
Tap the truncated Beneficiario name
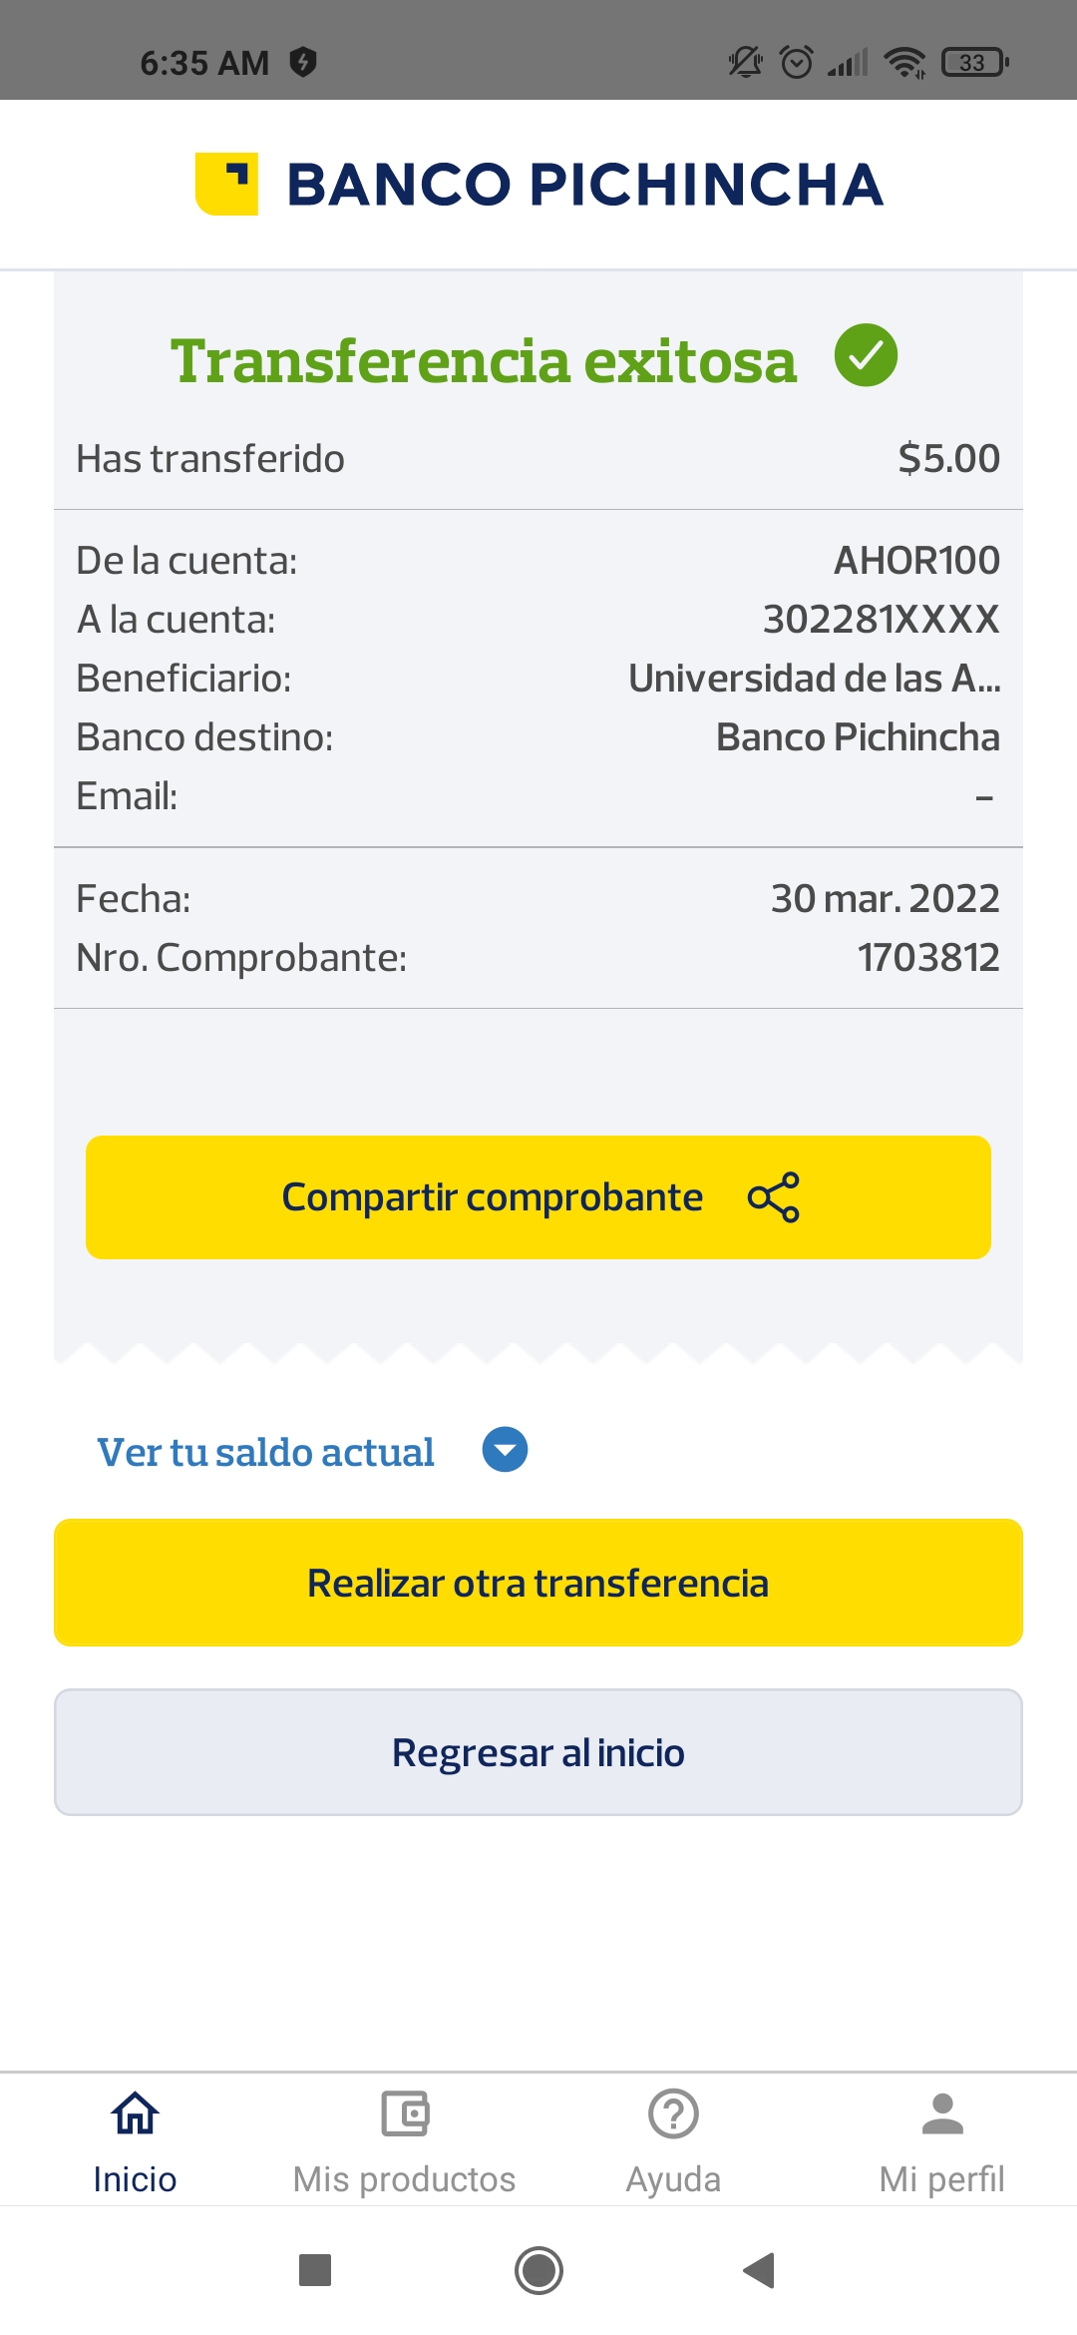[x=814, y=679]
